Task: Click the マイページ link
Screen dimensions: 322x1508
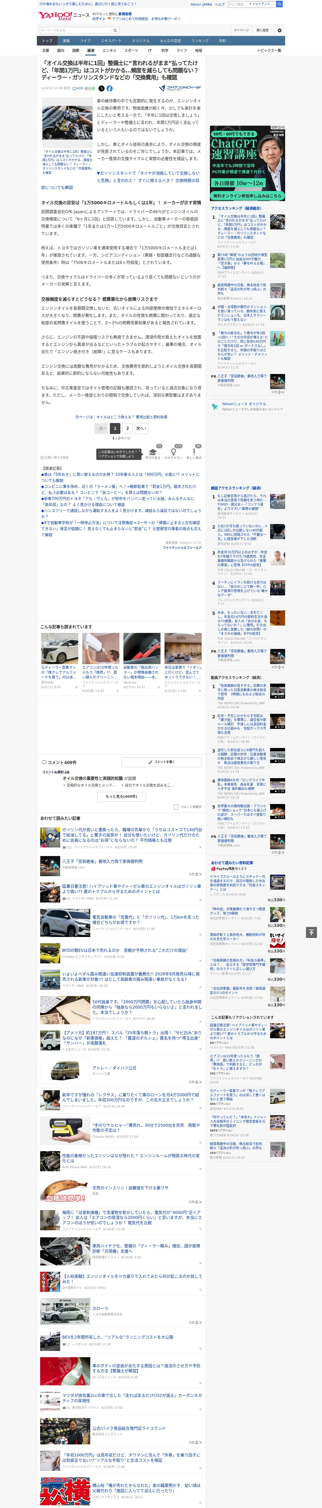Action: [x=241, y=30]
